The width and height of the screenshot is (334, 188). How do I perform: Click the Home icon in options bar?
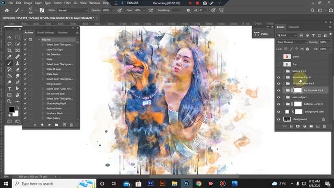[x=7, y=10]
